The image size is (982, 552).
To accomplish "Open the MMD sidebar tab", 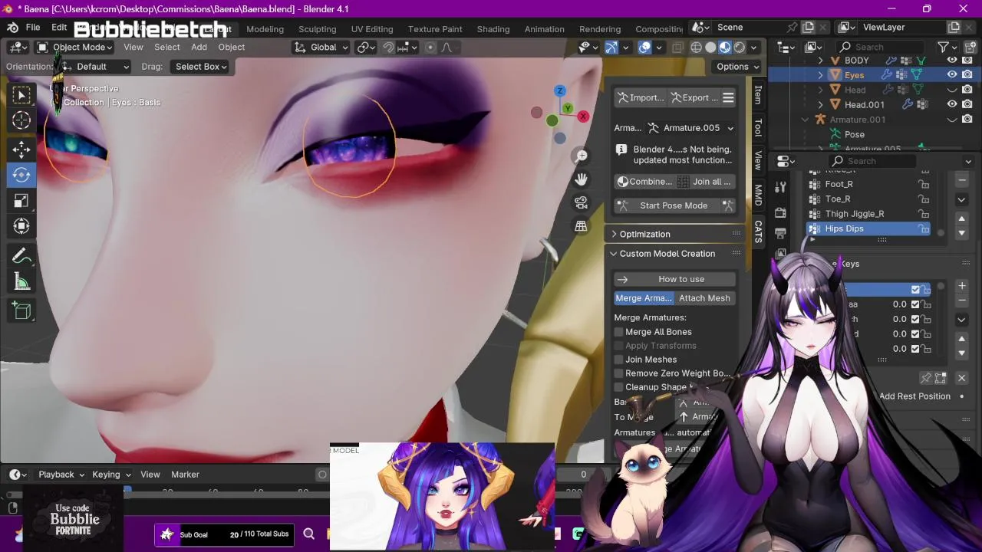I will click(x=758, y=195).
